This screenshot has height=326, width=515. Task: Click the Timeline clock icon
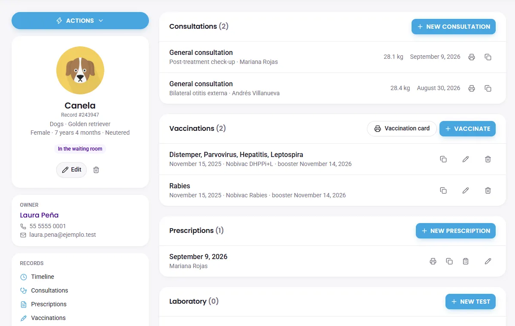pyautogui.click(x=24, y=277)
